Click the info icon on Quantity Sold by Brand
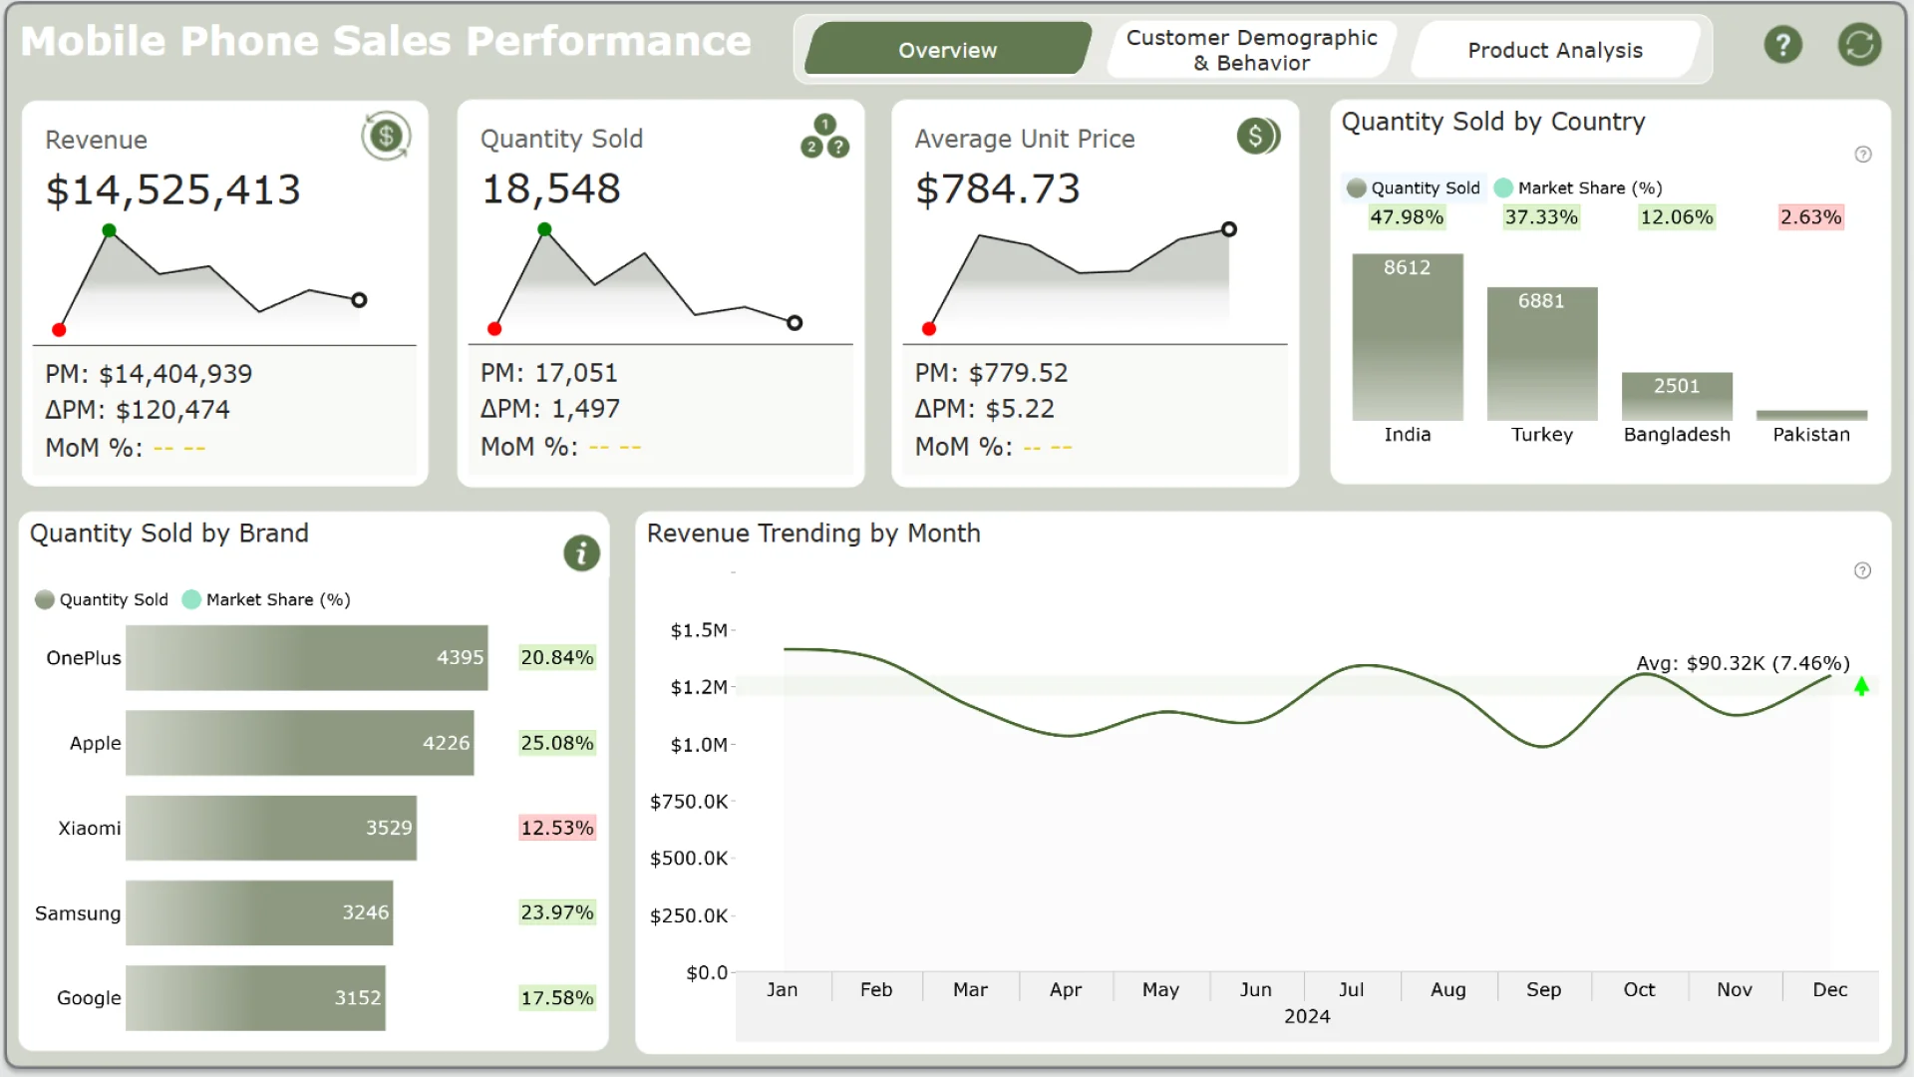Screen dimensions: 1914x1077 [581, 552]
